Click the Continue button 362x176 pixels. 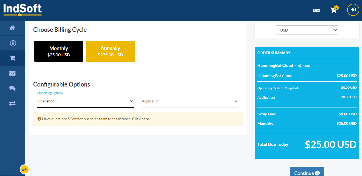point(307,172)
